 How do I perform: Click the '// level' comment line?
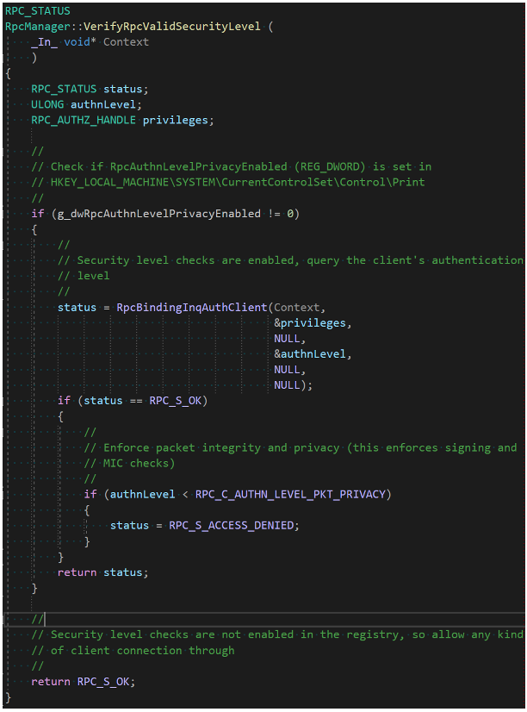(x=84, y=276)
